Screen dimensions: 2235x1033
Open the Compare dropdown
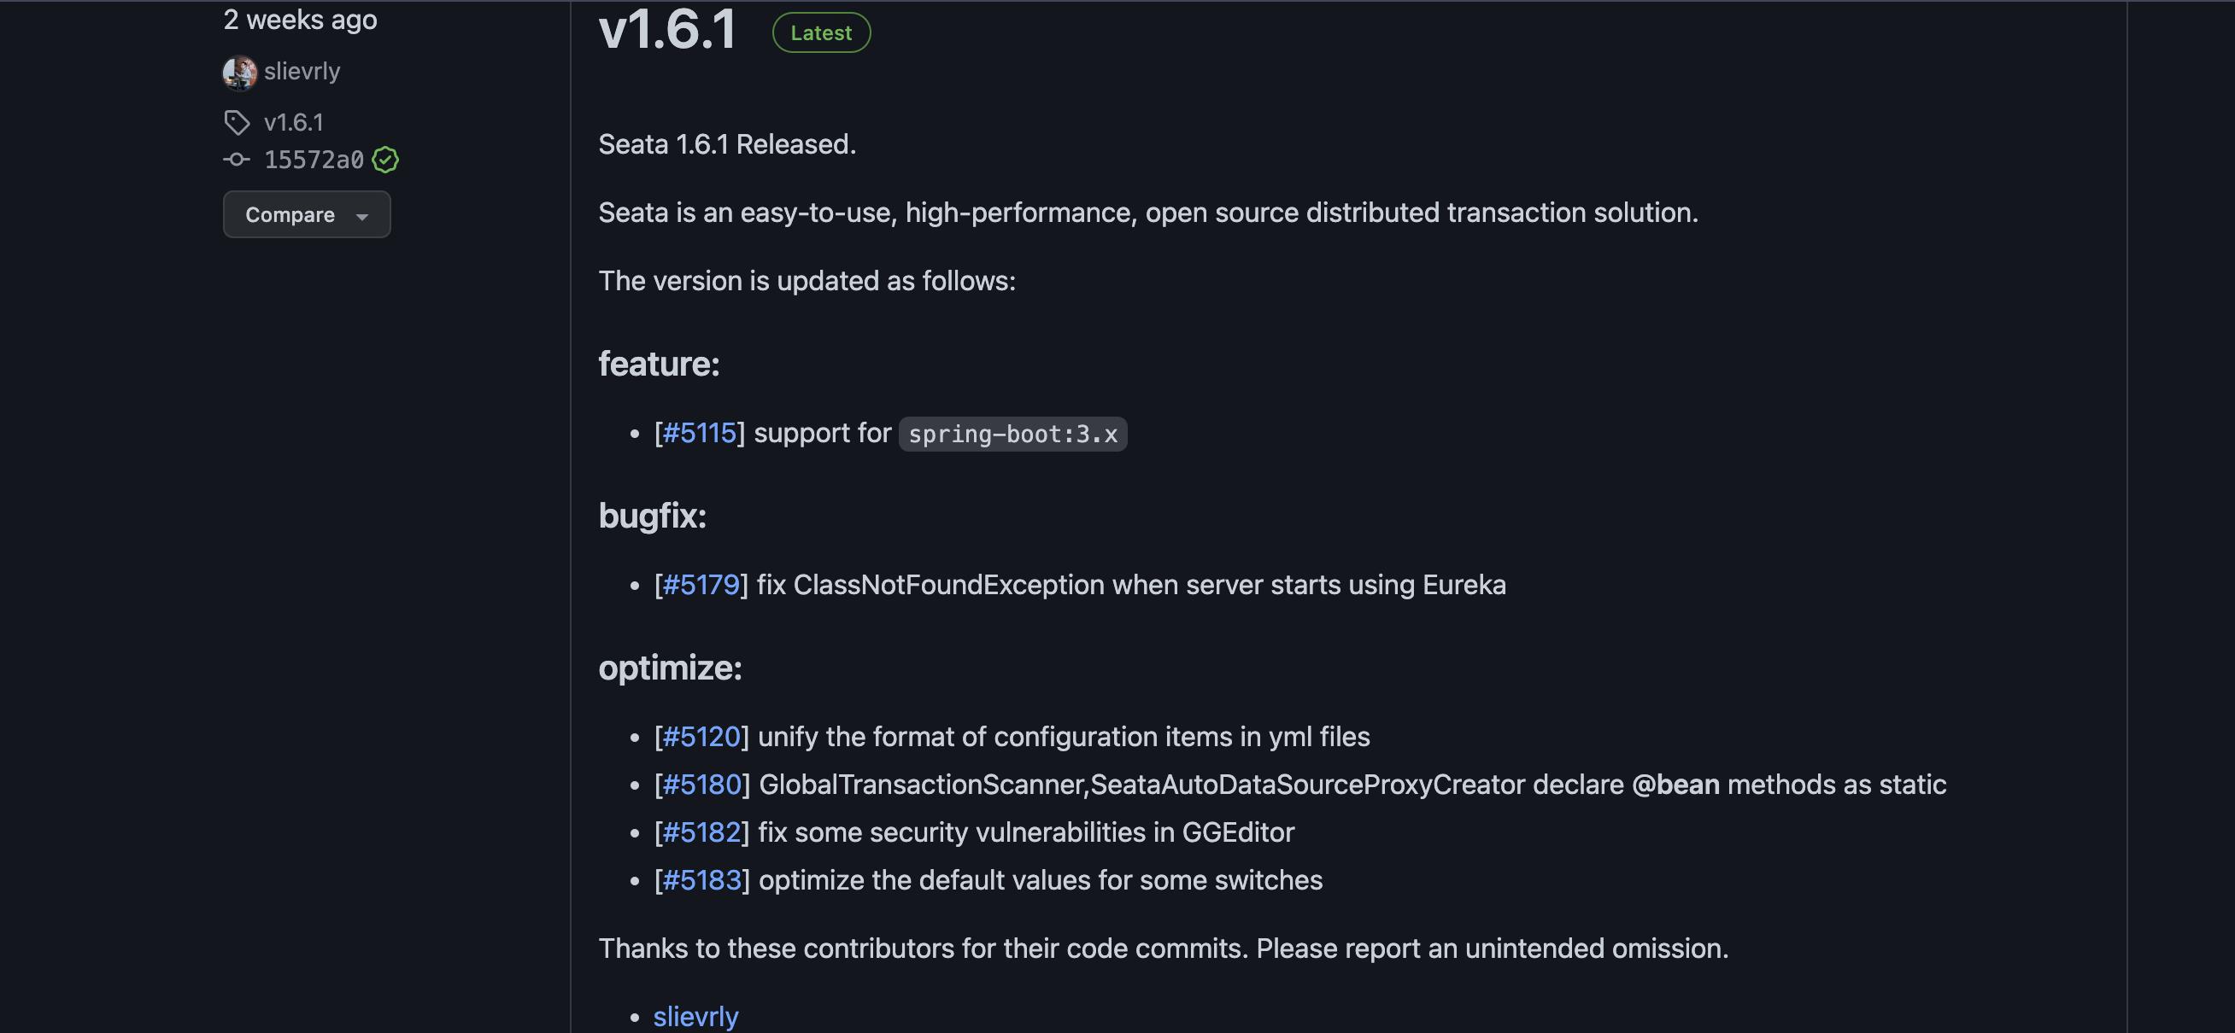point(307,214)
